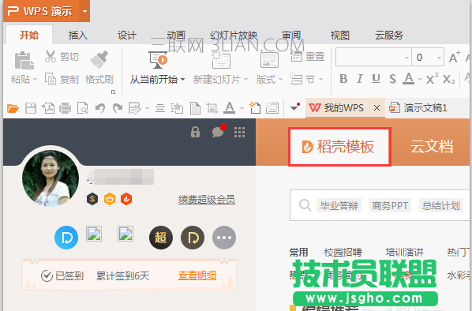Increase font size with A+ icon

point(454,57)
